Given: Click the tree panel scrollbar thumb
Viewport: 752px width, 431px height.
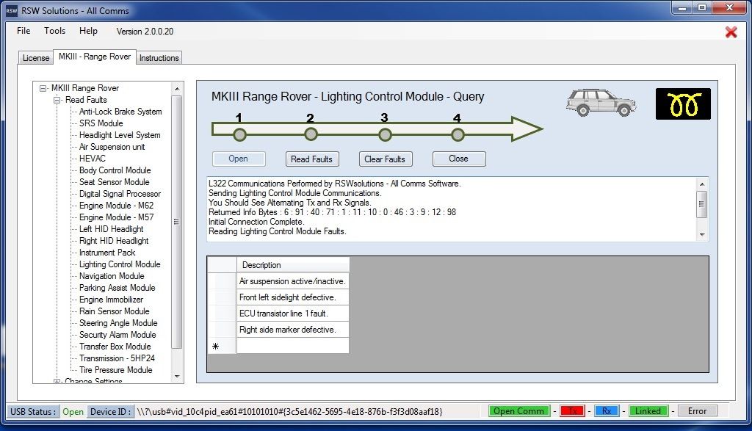Looking at the screenshot, I should click(177, 222).
